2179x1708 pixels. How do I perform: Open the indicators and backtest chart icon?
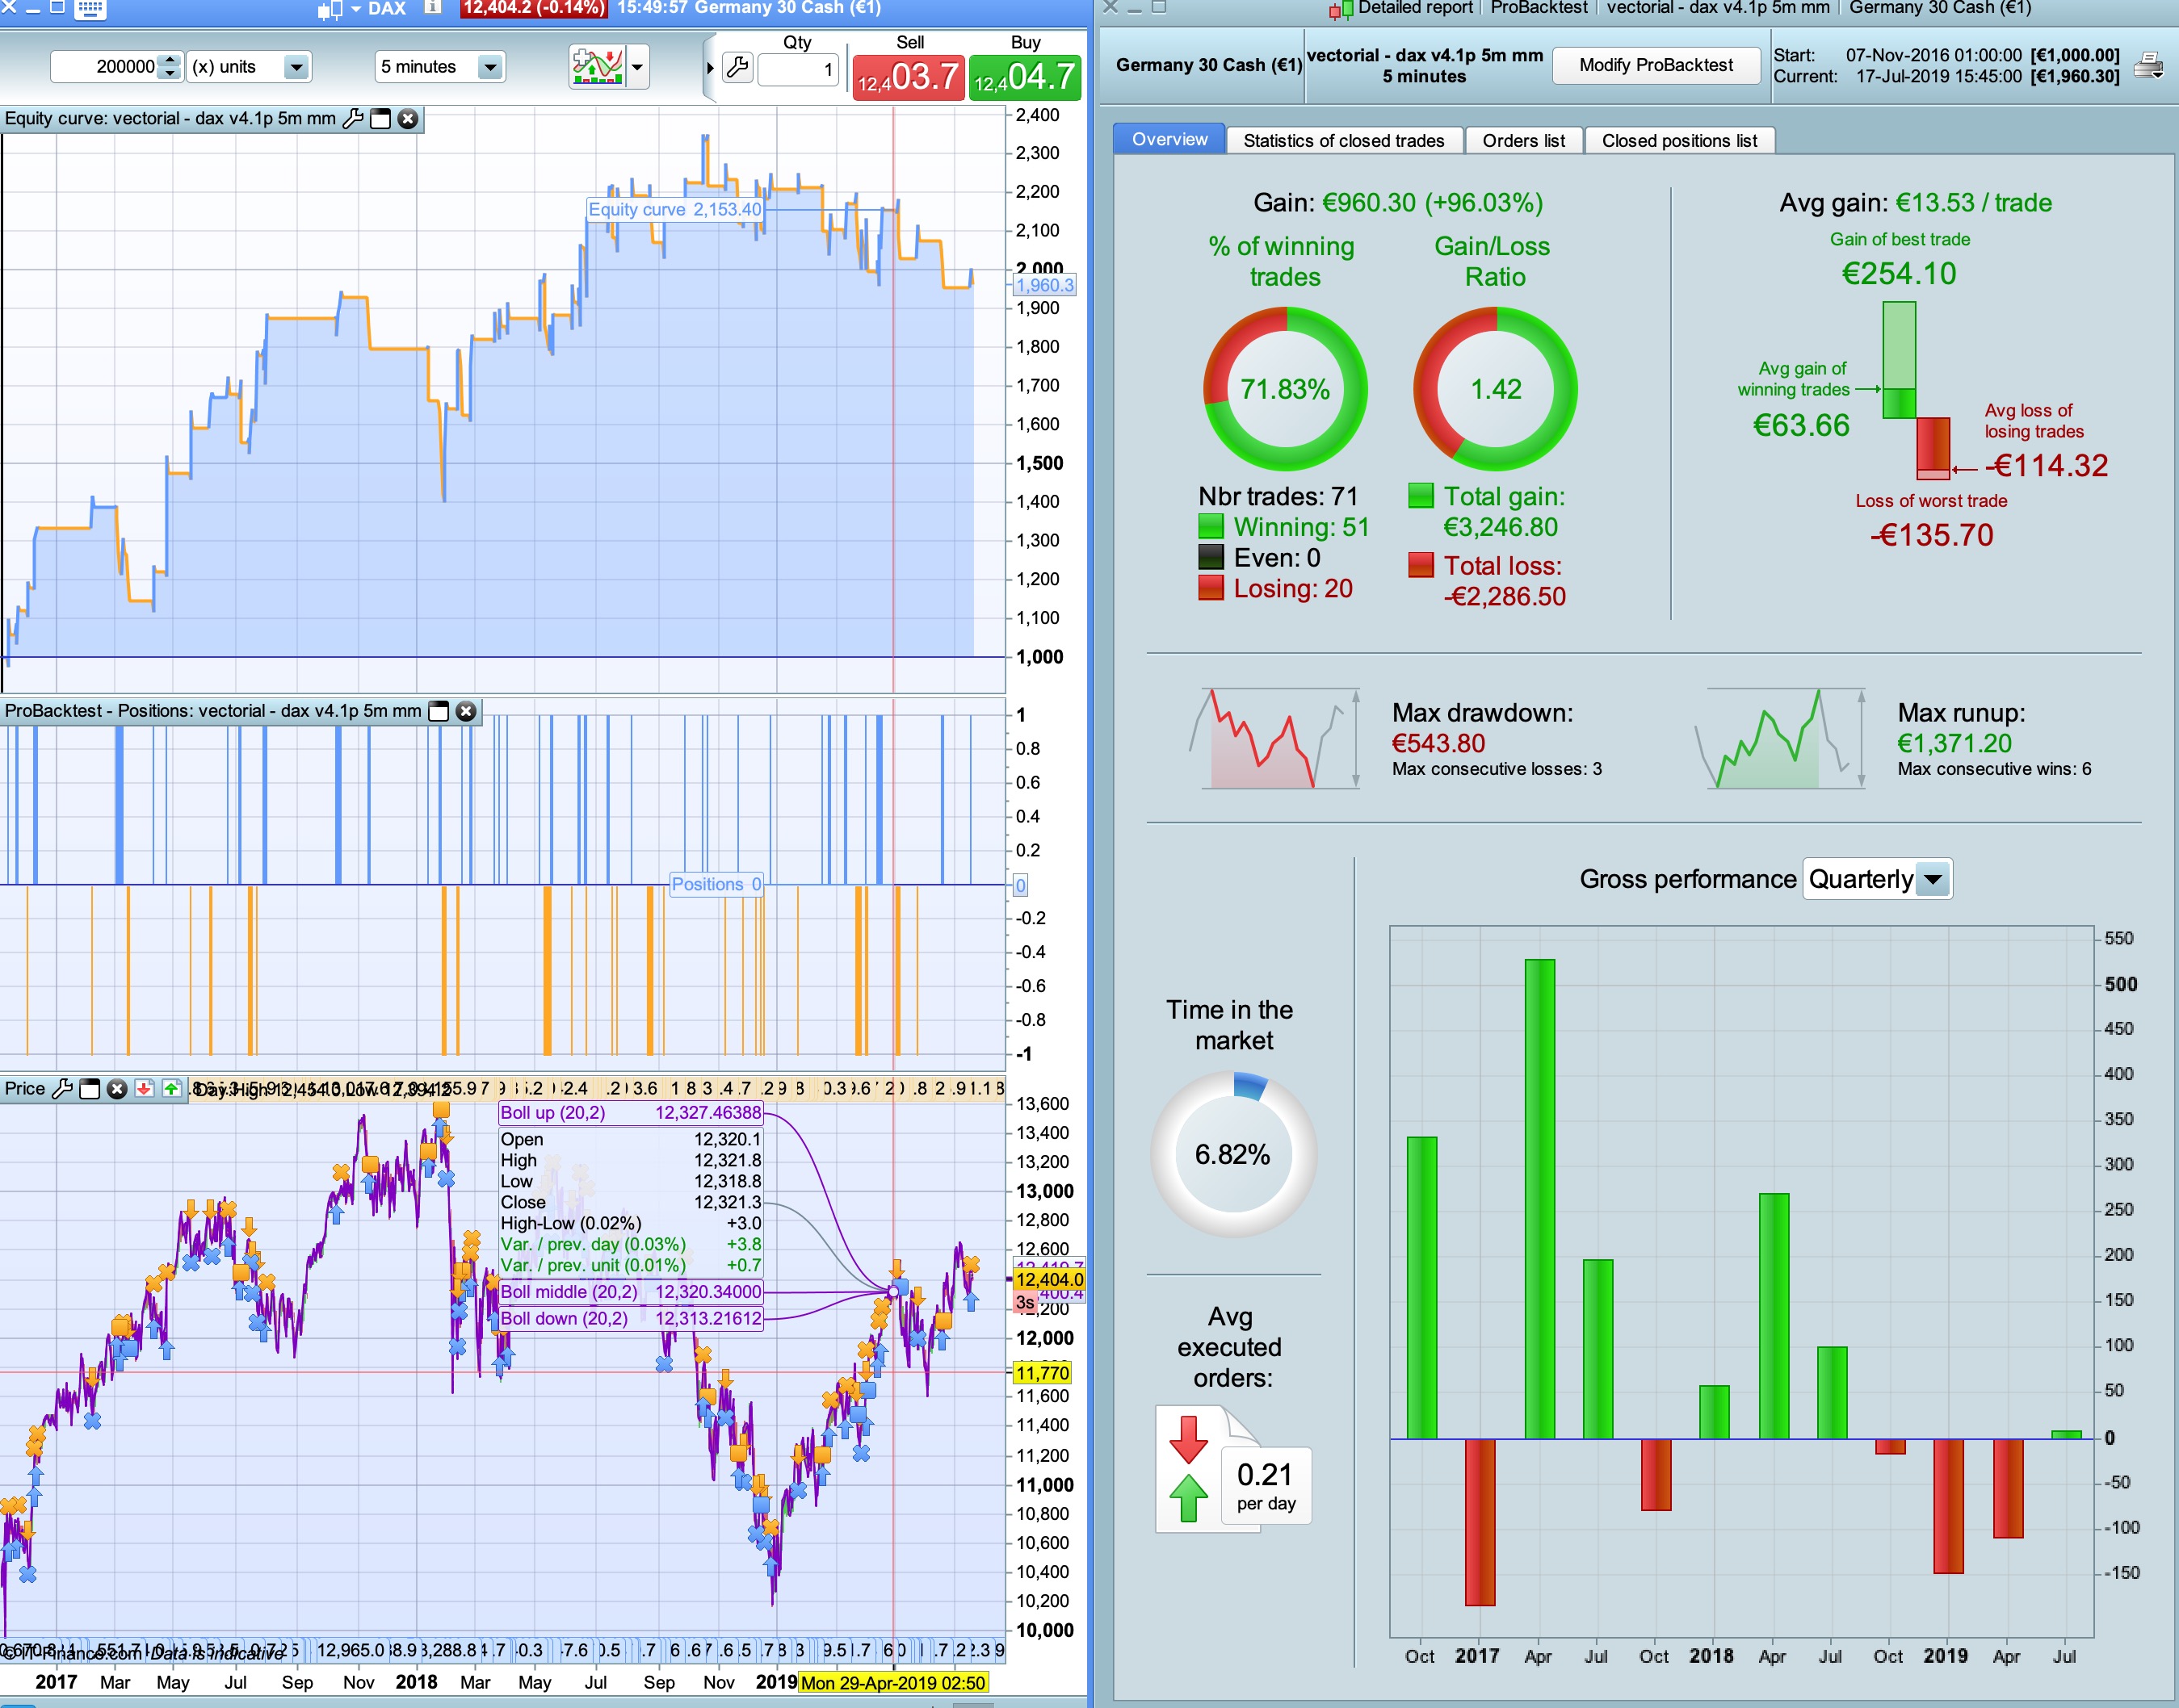coord(598,67)
